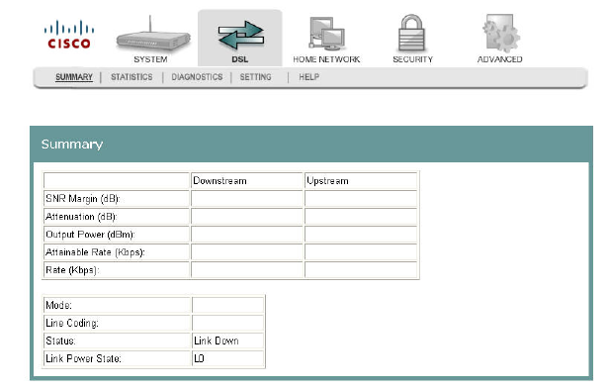Open the Help sub-tab
The width and height of the screenshot is (610, 390).
click(x=308, y=77)
